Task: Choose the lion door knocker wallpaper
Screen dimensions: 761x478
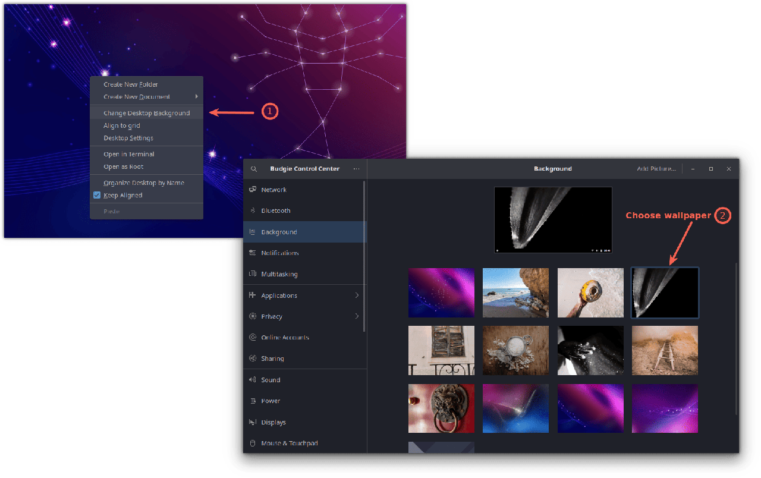Action: 441,408
